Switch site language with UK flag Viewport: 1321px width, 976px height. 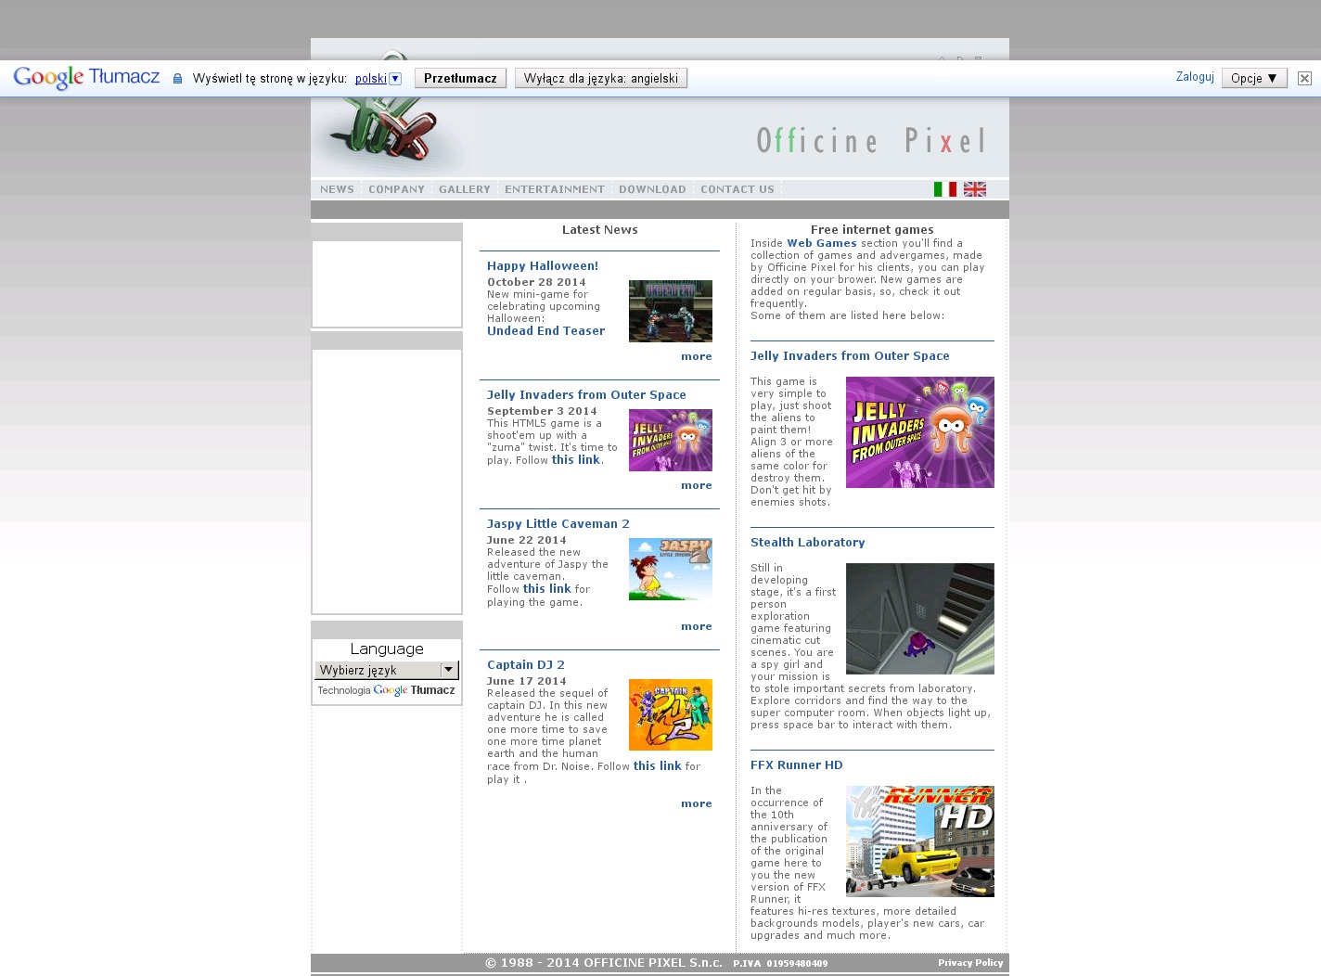[x=974, y=189]
